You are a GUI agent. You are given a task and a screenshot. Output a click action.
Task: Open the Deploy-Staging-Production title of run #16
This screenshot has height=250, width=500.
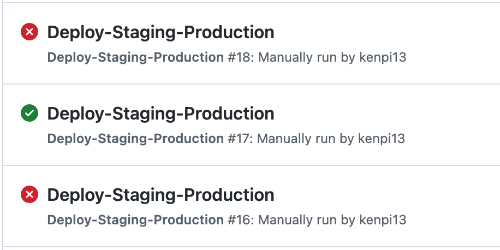pyautogui.click(x=160, y=195)
